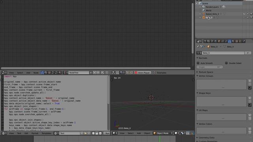Enable the Auto Smooth checkbox
The width and height of the screenshot is (253, 142).
point(198,63)
